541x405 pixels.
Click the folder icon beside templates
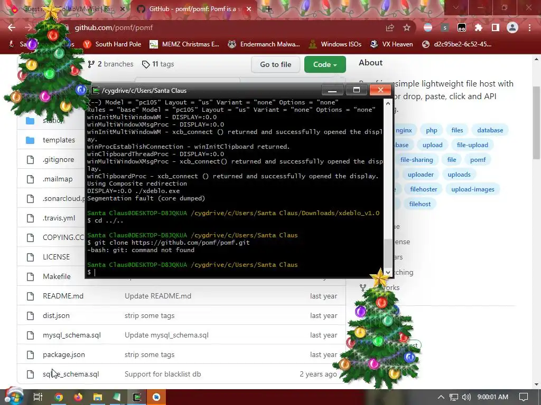[x=30, y=140]
